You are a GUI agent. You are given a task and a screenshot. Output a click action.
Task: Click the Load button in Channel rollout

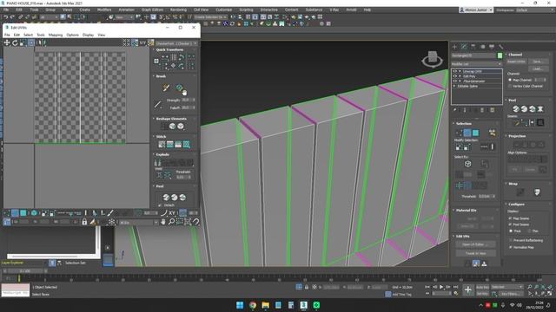pyautogui.click(x=538, y=68)
